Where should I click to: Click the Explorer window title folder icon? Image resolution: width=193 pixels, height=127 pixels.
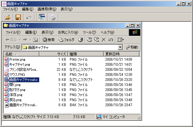[x=6, y=26]
